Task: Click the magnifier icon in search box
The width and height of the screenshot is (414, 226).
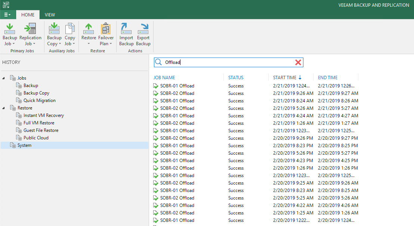Action: pyautogui.click(x=158, y=62)
